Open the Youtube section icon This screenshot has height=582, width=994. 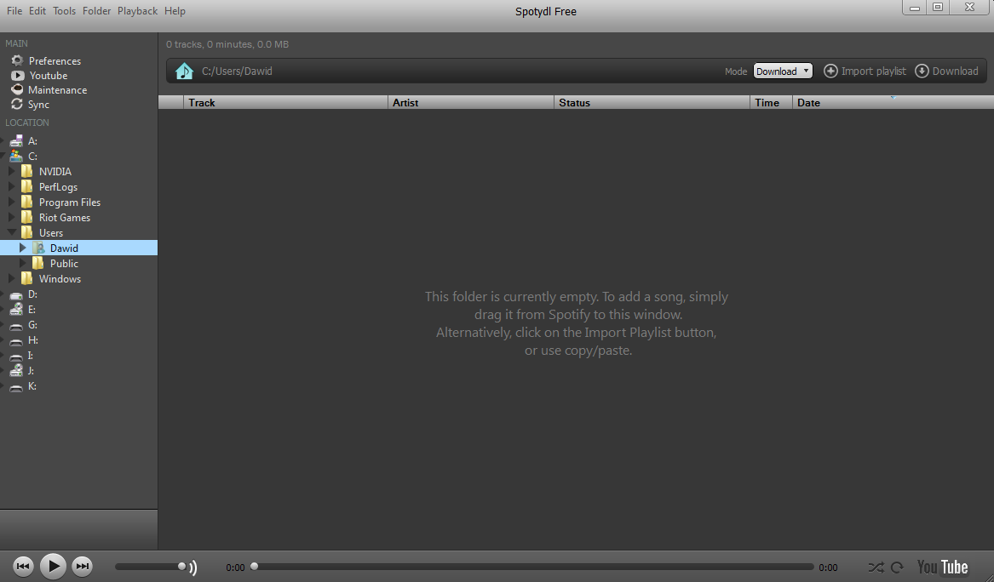[x=18, y=76]
